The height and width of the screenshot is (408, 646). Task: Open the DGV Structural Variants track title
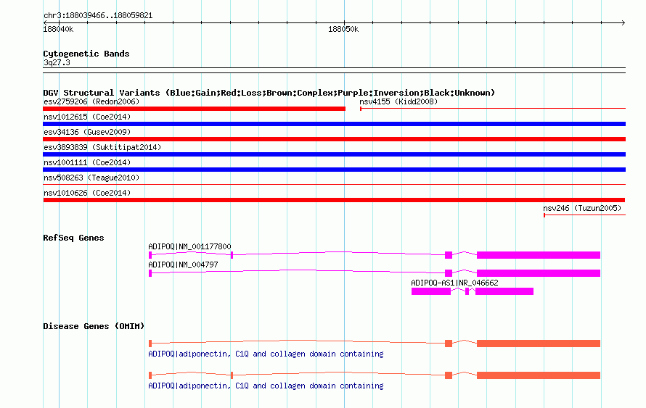269,93
